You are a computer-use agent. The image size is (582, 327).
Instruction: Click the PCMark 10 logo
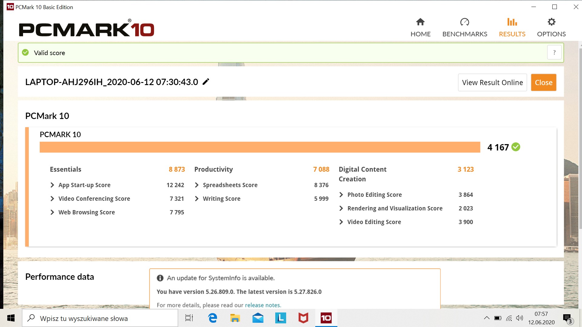tap(86, 28)
